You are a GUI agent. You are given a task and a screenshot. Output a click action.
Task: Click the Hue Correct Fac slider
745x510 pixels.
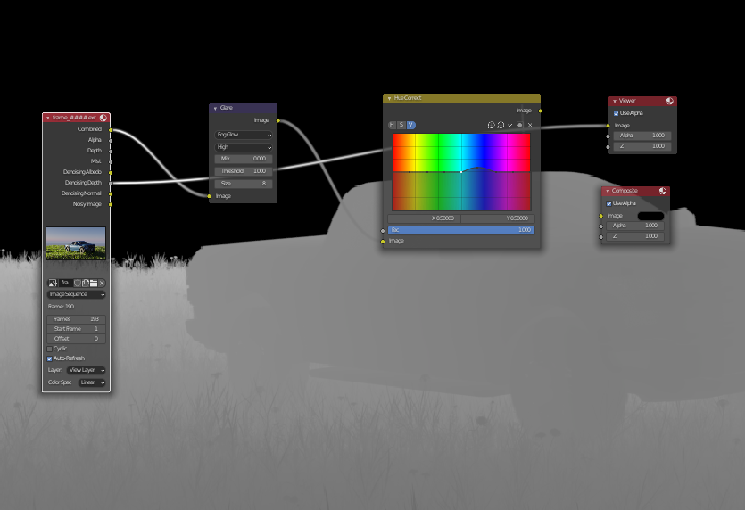coord(461,230)
